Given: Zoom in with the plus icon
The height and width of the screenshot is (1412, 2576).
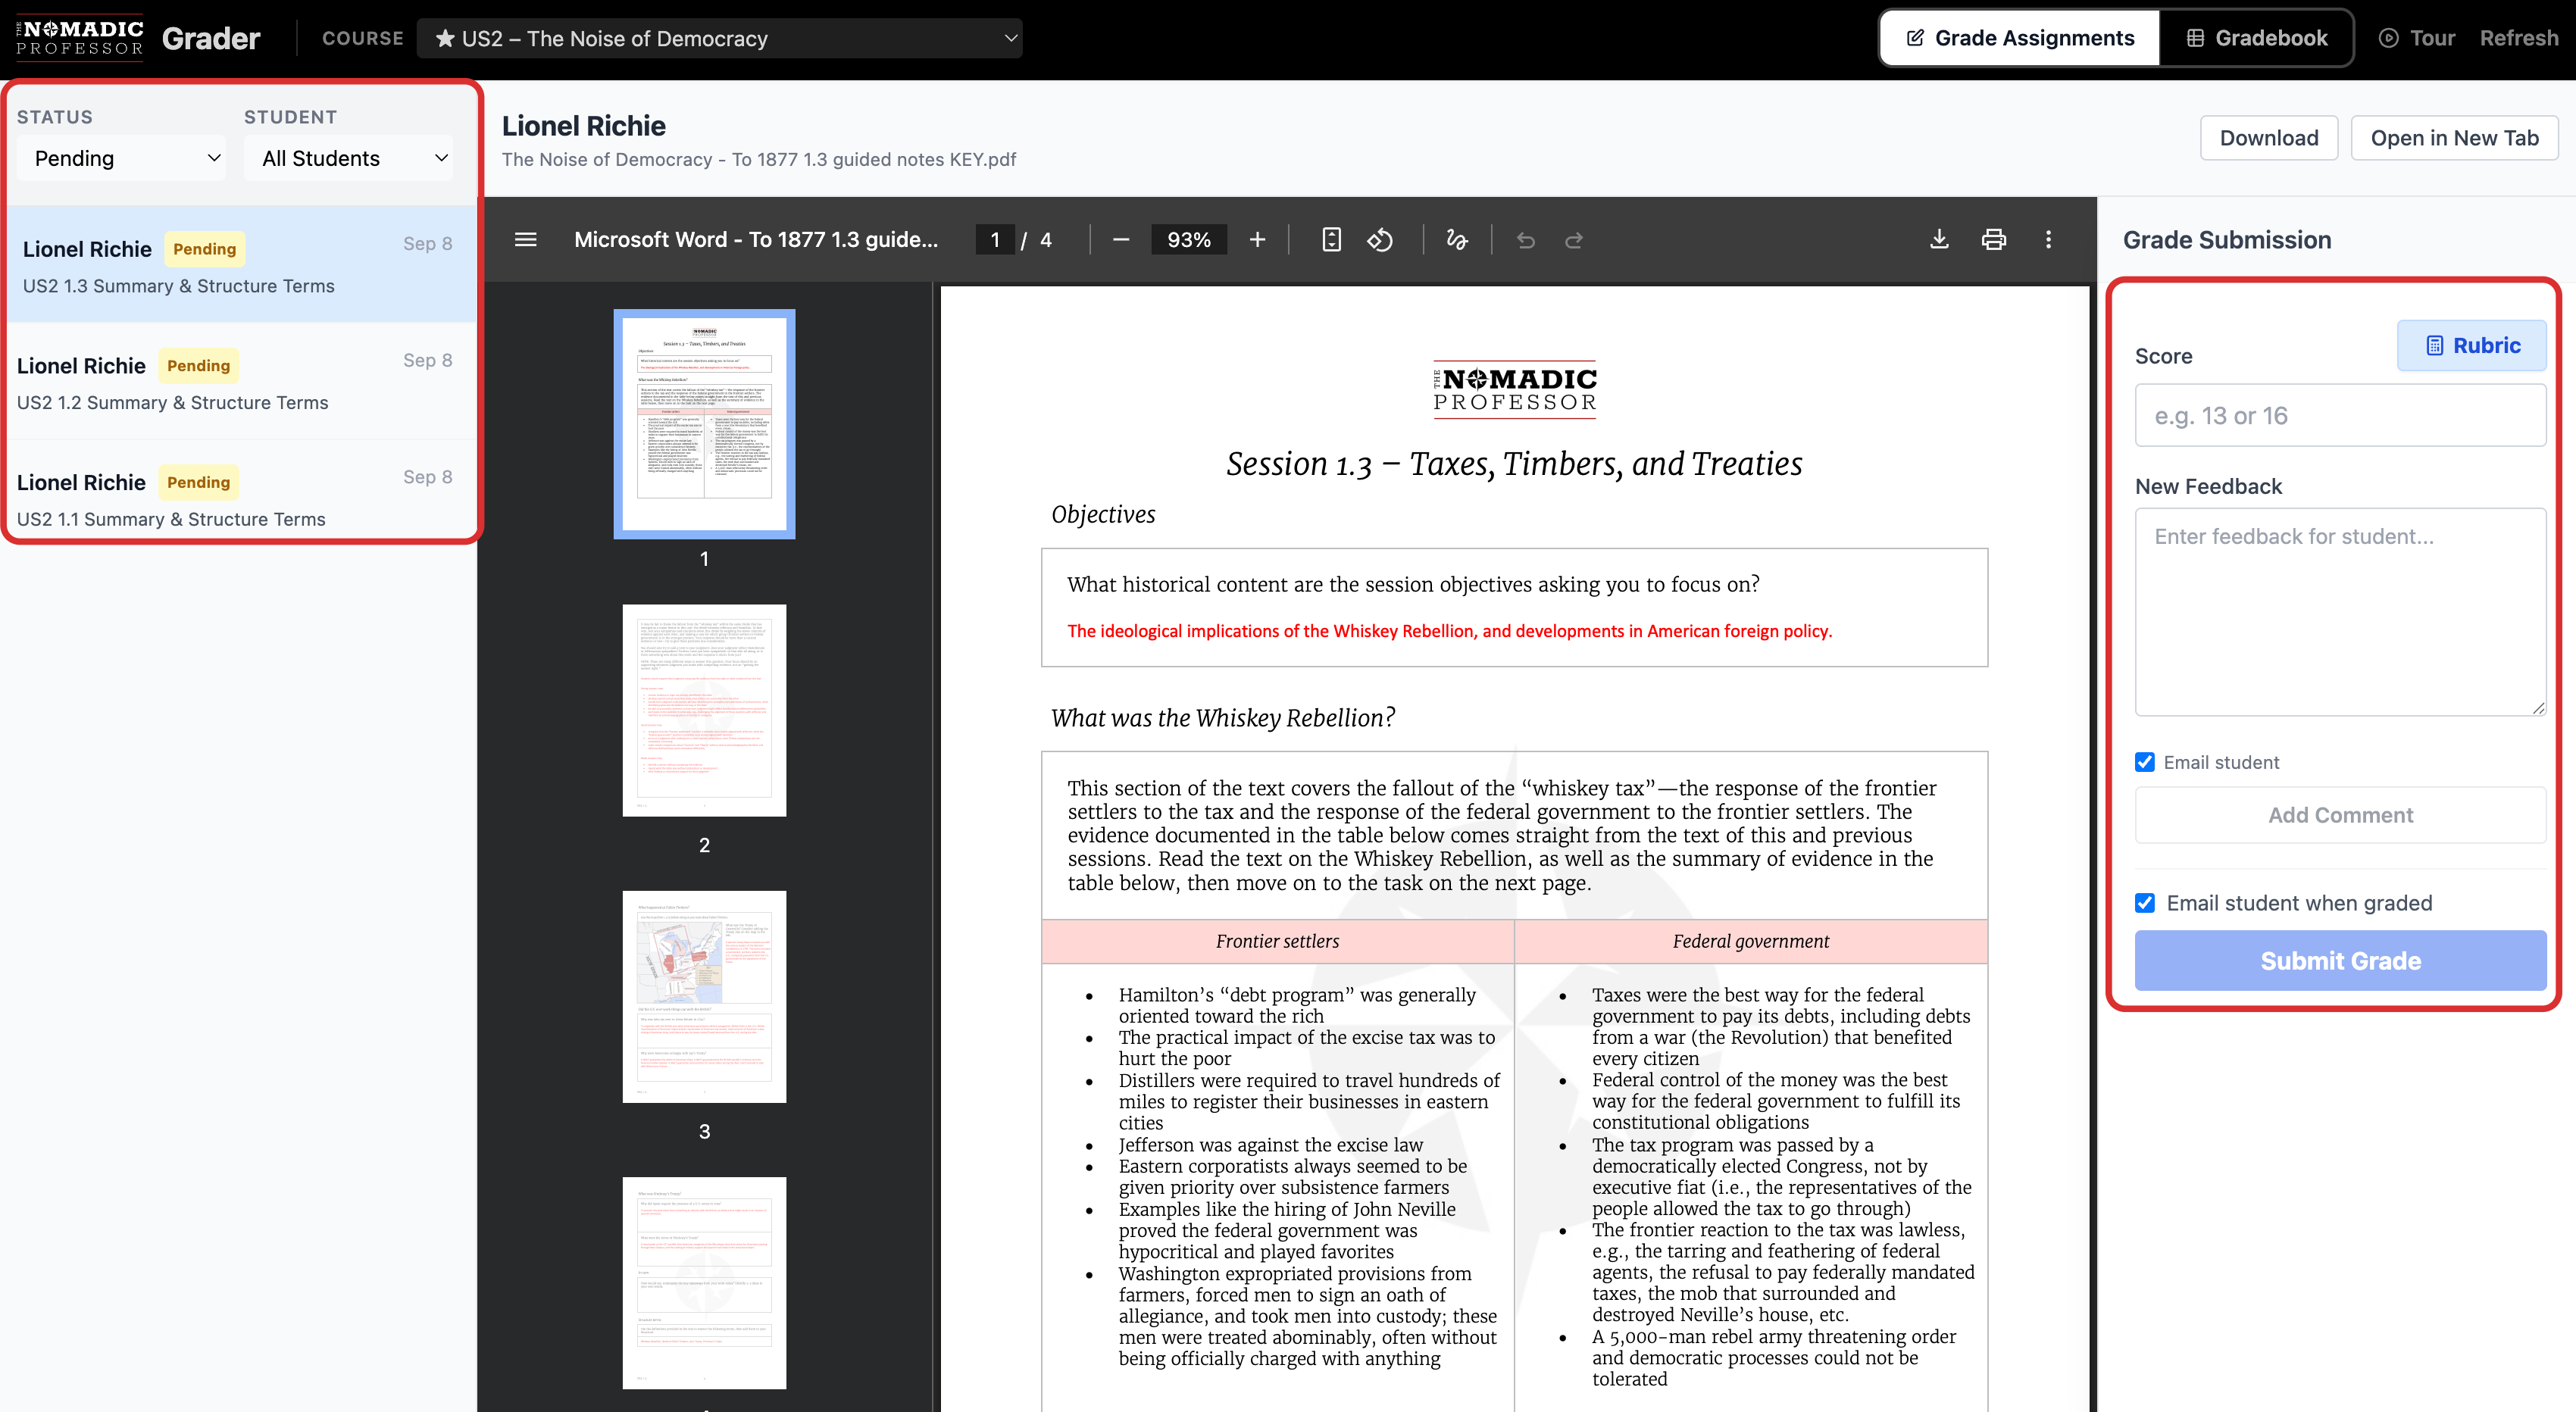Looking at the screenshot, I should [x=1257, y=239].
